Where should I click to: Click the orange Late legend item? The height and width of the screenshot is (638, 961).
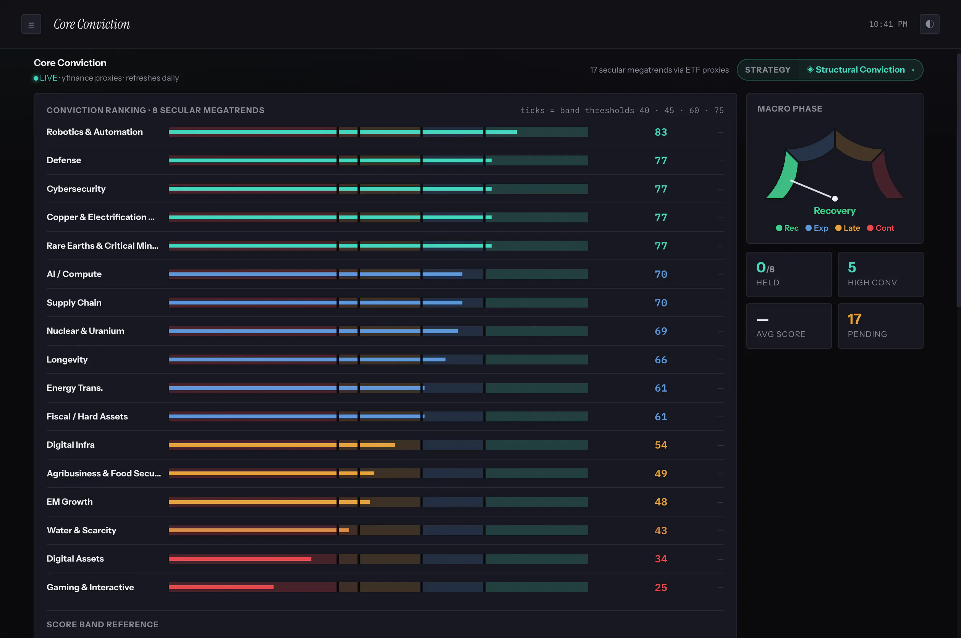848,228
